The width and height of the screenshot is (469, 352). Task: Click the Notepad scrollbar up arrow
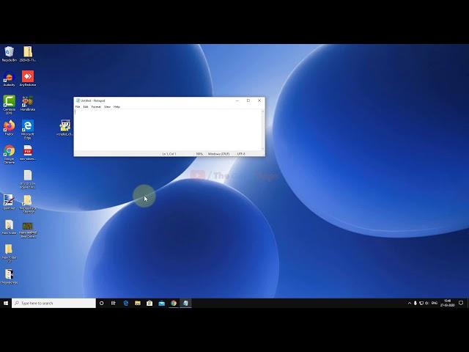pos(263,111)
